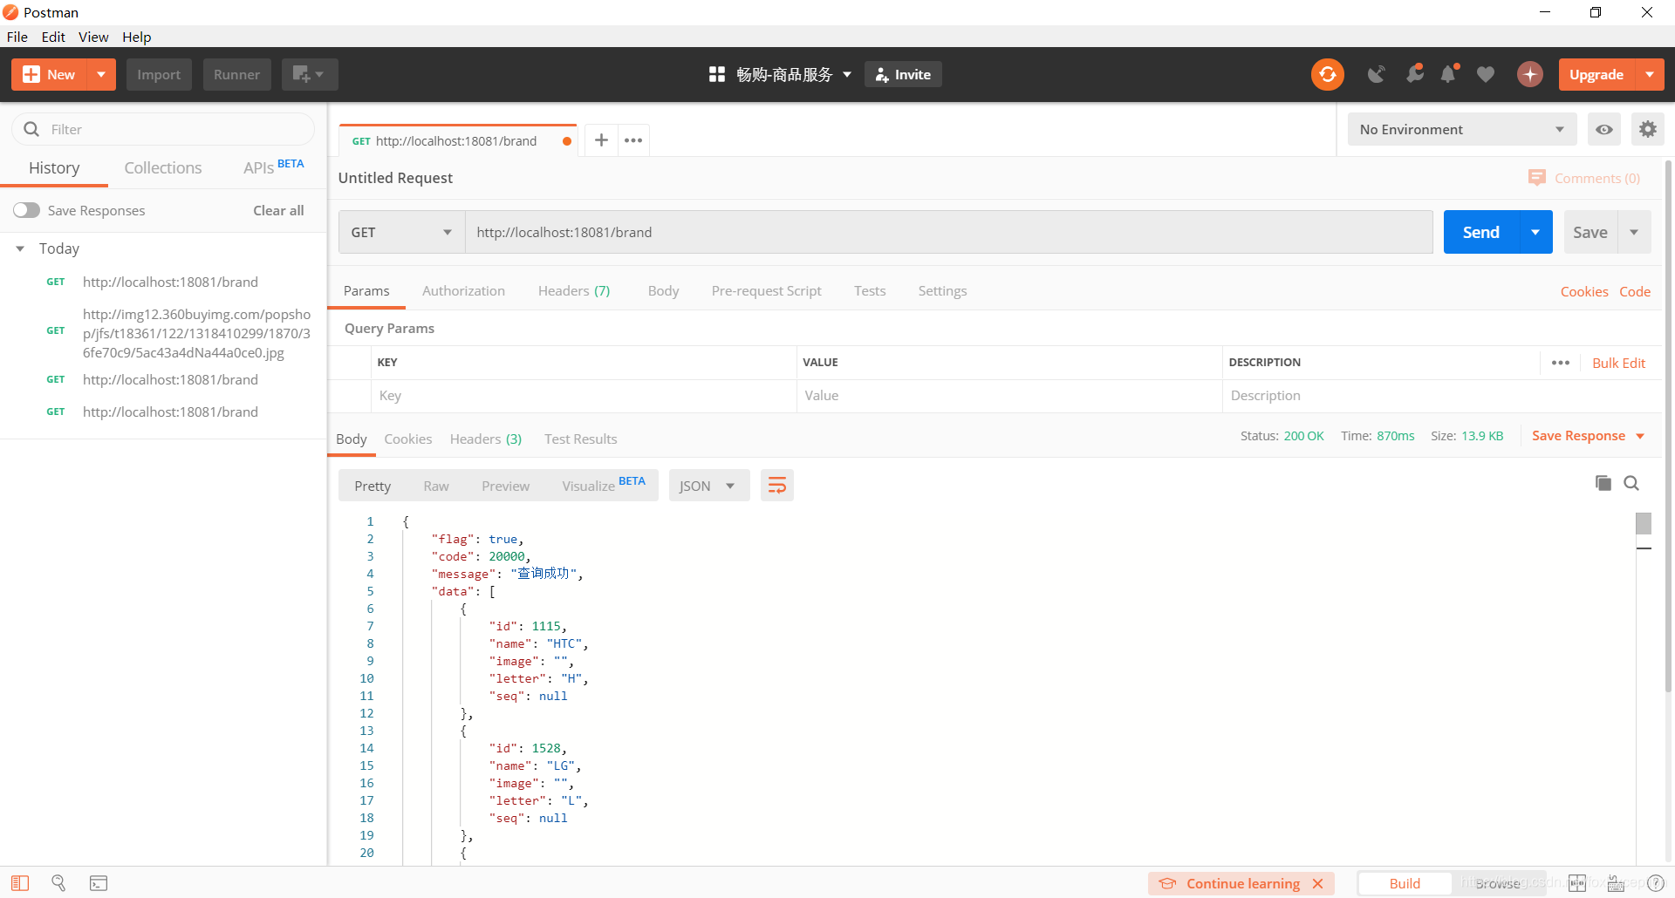
Task: Open No Environment dropdown
Action: coord(1462,129)
